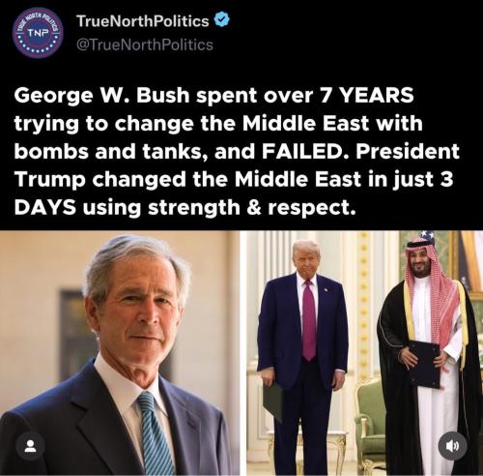Click the black folder held by robed man
Screen dimensions: 483x476
[424, 365]
